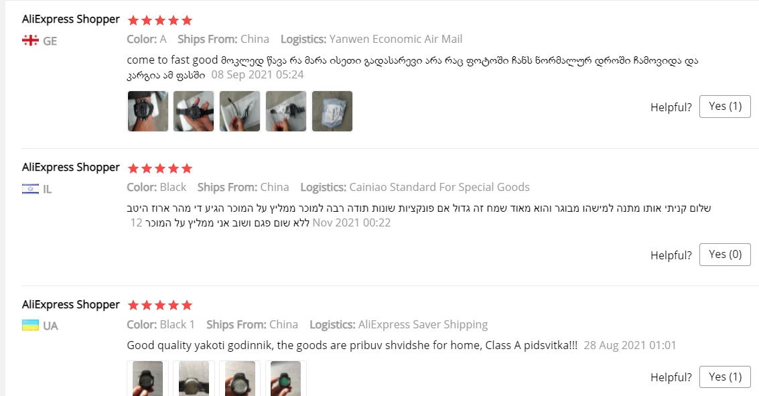The width and height of the screenshot is (759, 396).
Task: Click the IL reviewer's five-star rating
Action: coord(159,168)
